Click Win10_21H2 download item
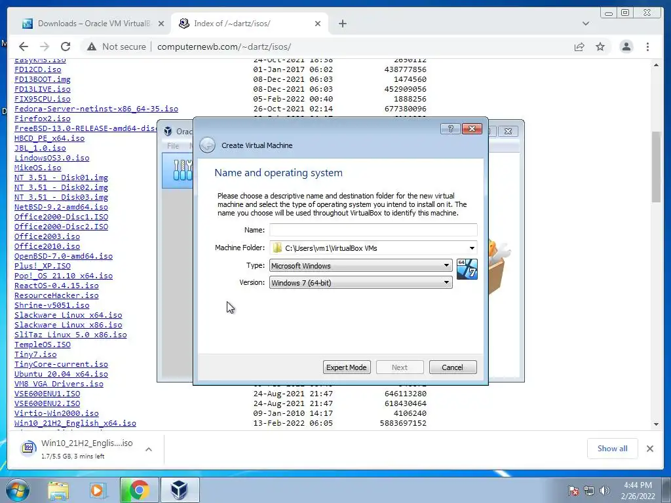 87,449
